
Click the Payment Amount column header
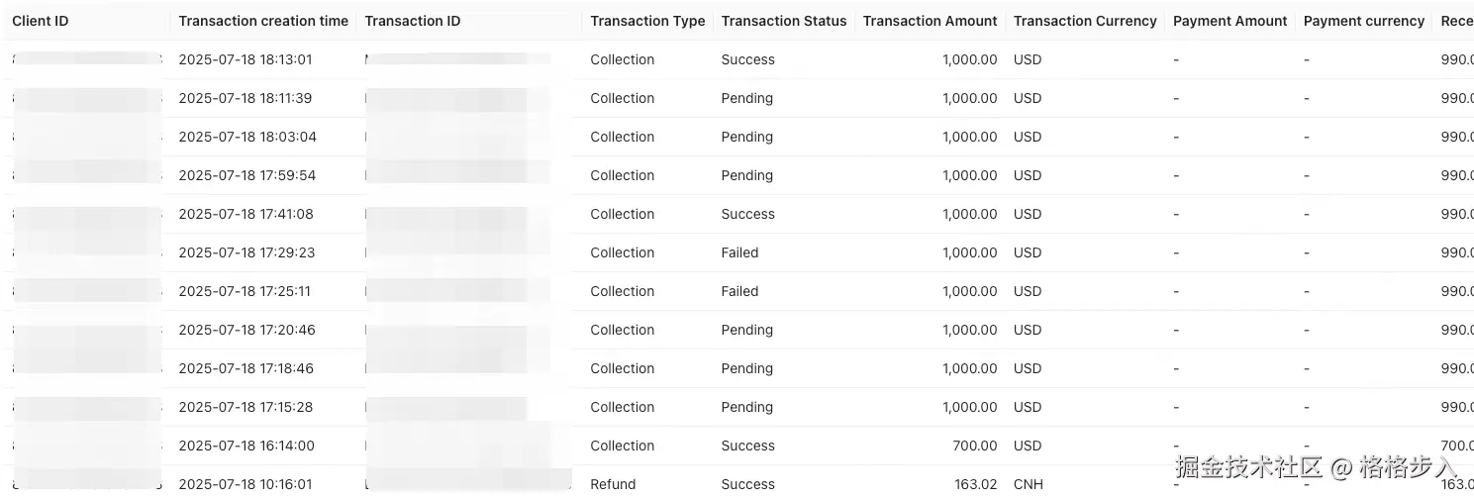1229,21
